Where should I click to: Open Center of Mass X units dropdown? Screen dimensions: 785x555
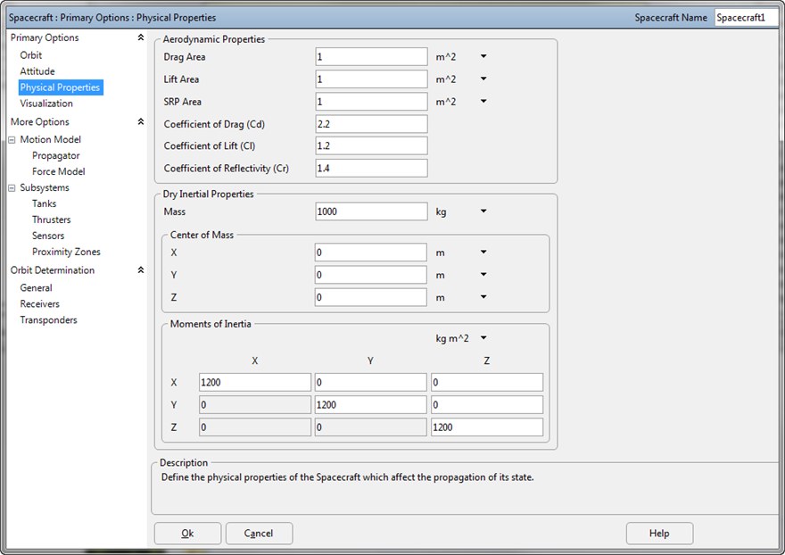pyautogui.click(x=483, y=252)
